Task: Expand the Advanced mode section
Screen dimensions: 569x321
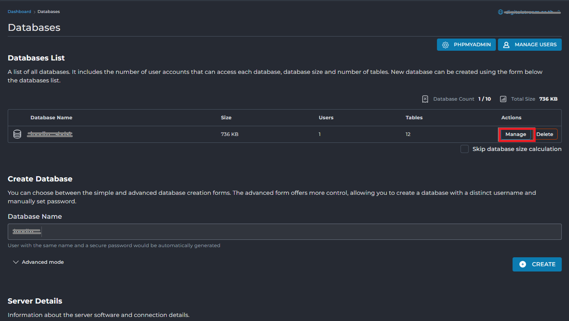Action: click(43, 262)
